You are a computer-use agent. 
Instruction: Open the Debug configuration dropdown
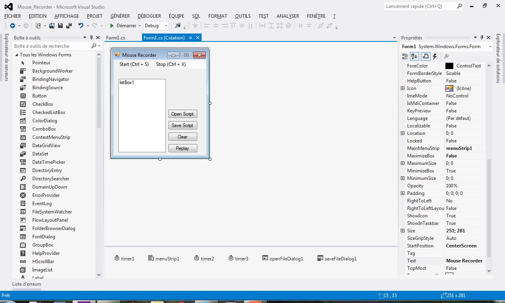[156, 26]
